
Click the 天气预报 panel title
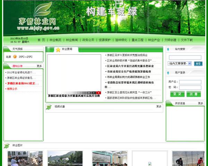17,49
